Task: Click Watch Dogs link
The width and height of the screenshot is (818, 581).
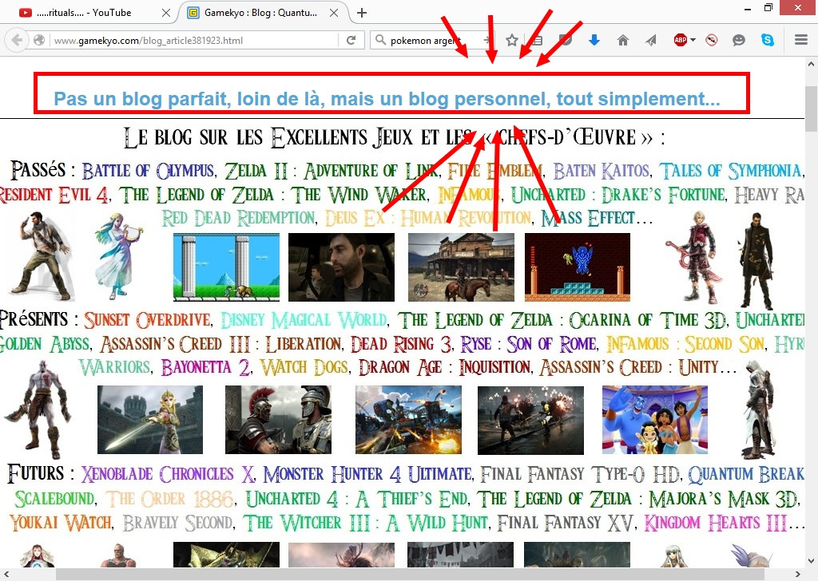Action: pos(304,367)
